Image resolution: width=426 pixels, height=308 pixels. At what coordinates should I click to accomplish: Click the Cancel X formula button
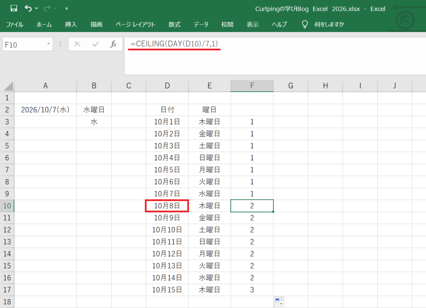[77, 44]
